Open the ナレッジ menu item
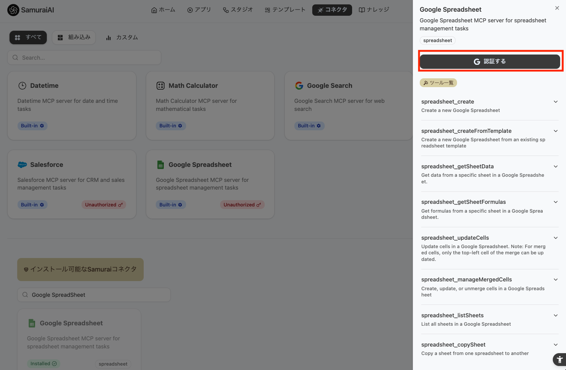This screenshot has width=566, height=370. coord(374,10)
